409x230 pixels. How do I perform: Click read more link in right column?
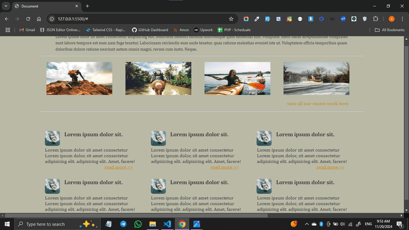pyautogui.click(x=330, y=167)
